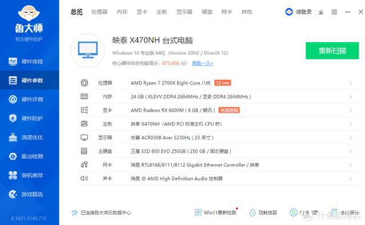The width and height of the screenshot is (365, 225).
Task: Expand the 处理器 row chevron
Action: 350,83
